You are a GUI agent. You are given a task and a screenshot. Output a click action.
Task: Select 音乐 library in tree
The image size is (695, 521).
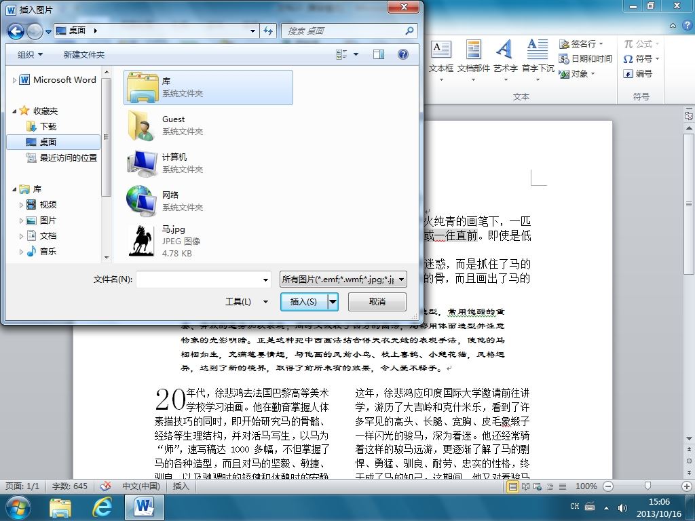coord(41,251)
